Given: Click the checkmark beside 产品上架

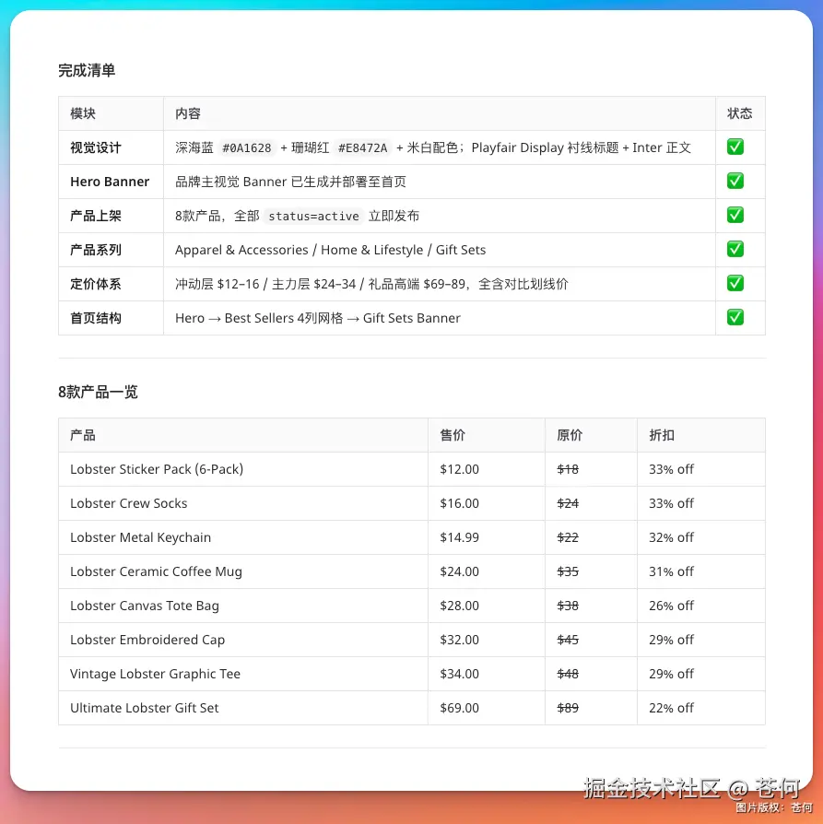Looking at the screenshot, I should (x=735, y=215).
